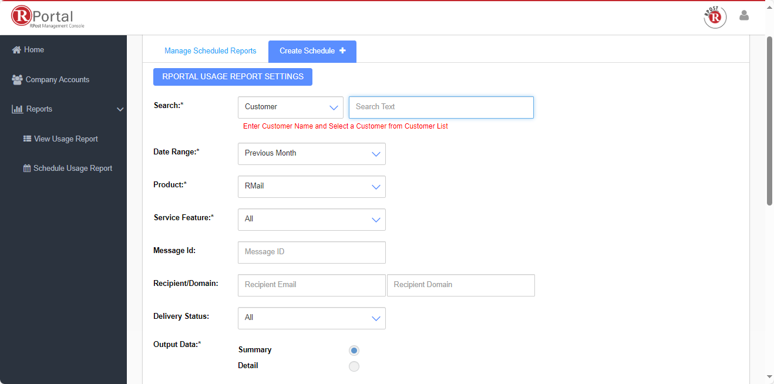Open the Delivery Status dropdown
774x384 pixels.
[312, 318]
